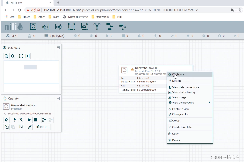Fit the flow to screen in Navigate
The height and width of the screenshot is (162, 244).
(x=21, y=56)
